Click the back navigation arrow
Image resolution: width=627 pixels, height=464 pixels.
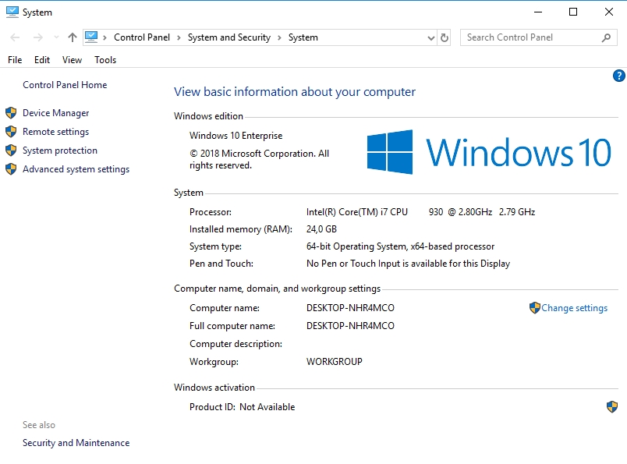15,37
